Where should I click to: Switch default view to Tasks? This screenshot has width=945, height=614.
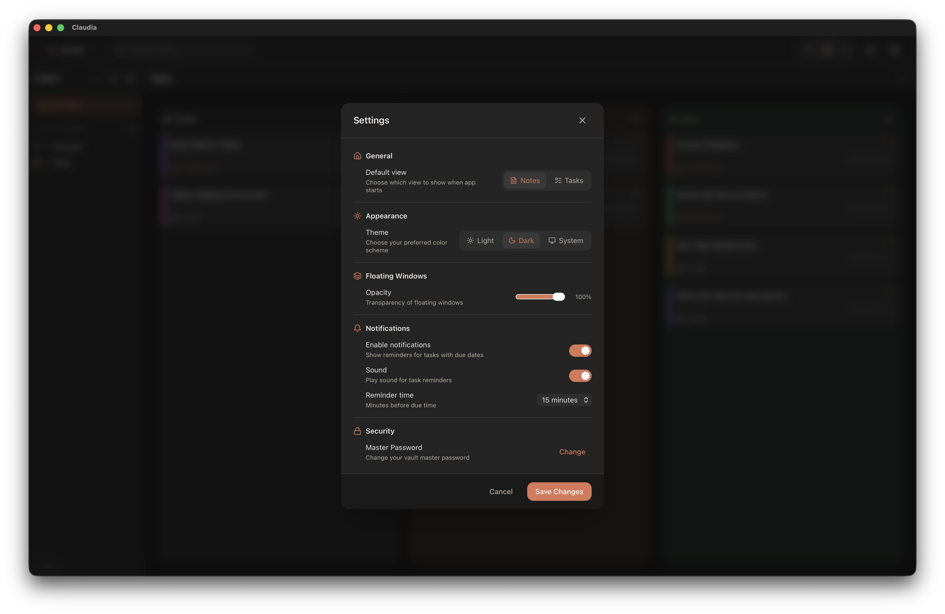coord(569,180)
